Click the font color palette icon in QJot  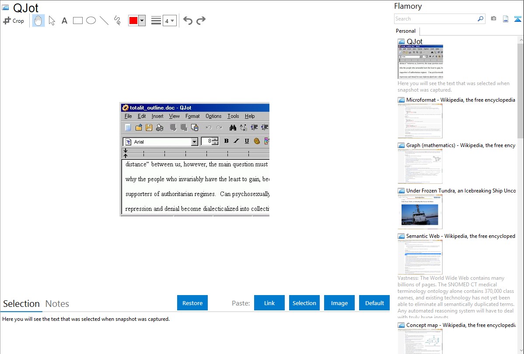257,141
